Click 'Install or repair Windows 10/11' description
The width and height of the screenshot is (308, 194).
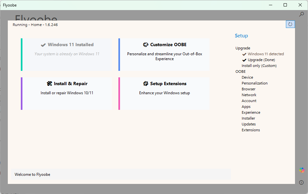coord(67,93)
